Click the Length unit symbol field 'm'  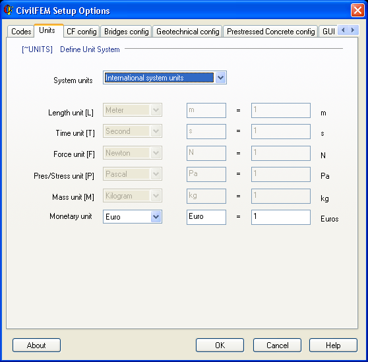click(x=206, y=110)
